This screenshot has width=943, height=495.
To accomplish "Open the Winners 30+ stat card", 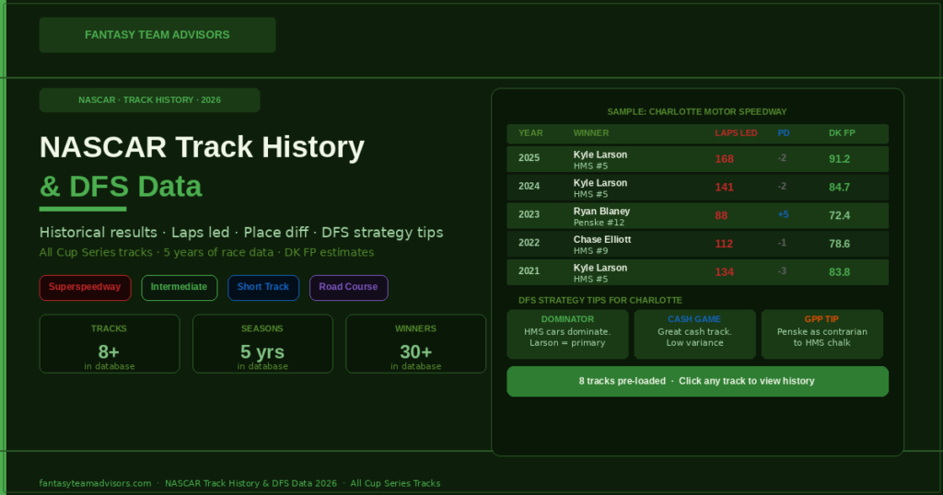I will pyautogui.click(x=415, y=343).
